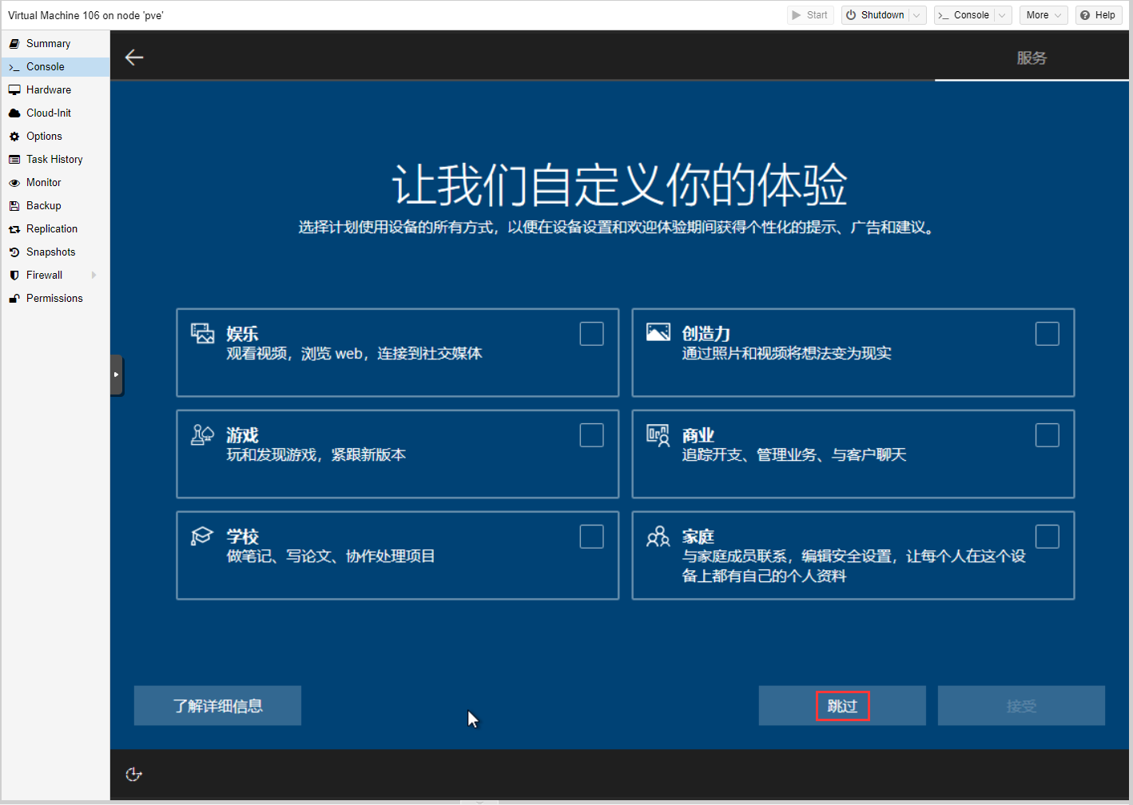
Task: Expand the Console dropdown arrow in toolbar
Action: [x=1002, y=15]
